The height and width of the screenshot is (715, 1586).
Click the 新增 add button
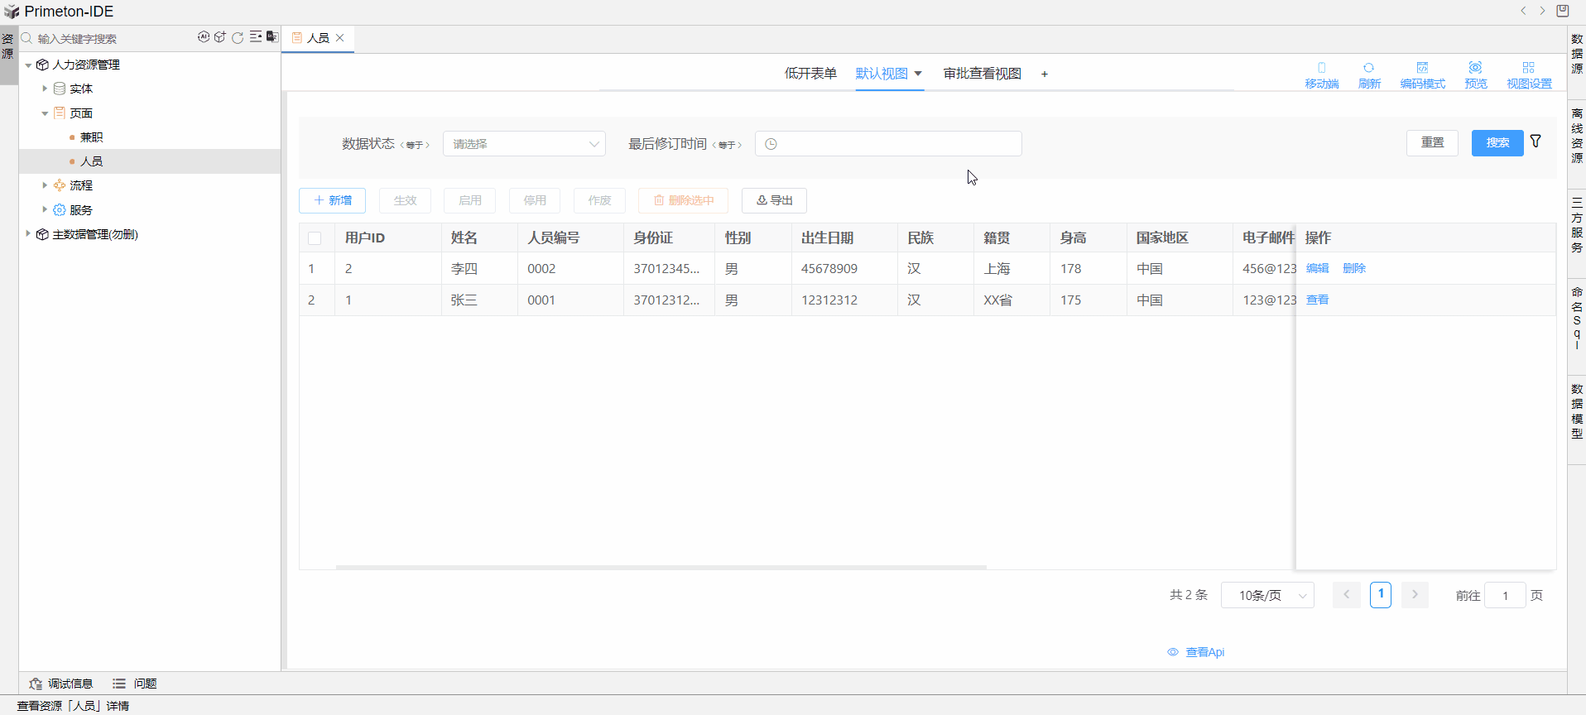click(332, 200)
